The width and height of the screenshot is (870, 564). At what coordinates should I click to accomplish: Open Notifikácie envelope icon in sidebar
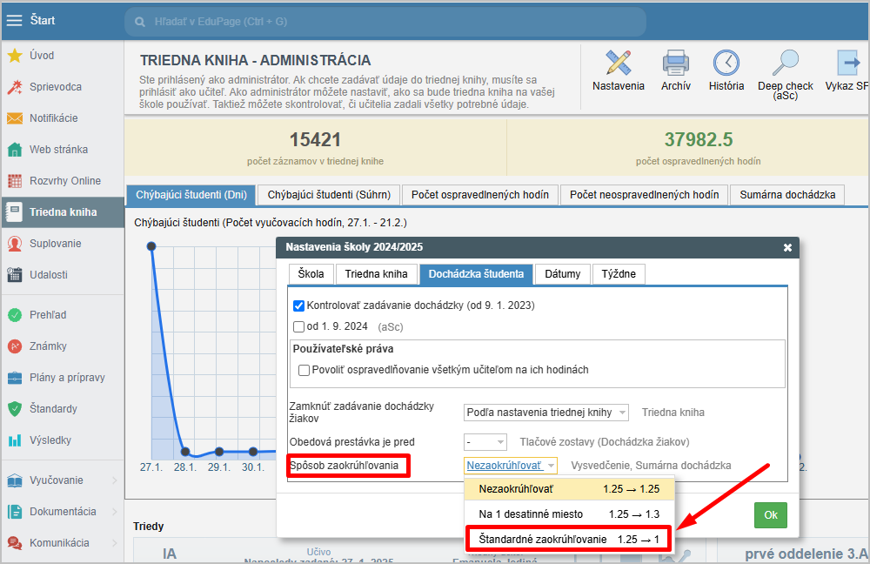pyautogui.click(x=15, y=118)
